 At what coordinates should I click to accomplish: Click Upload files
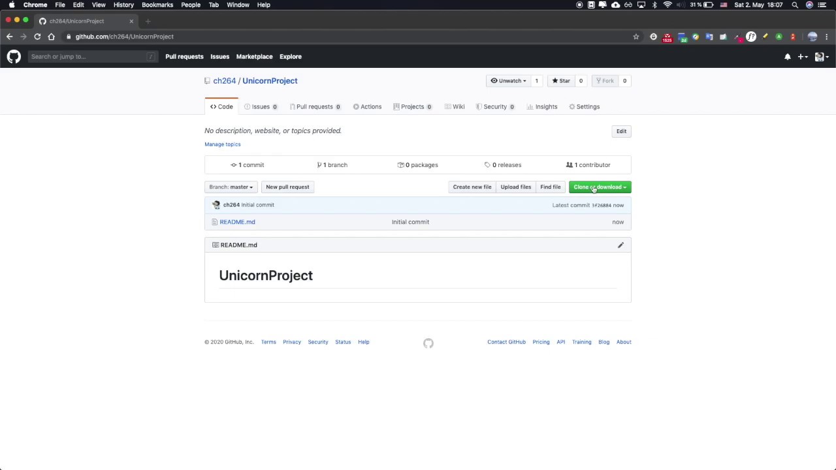[x=516, y=187]
